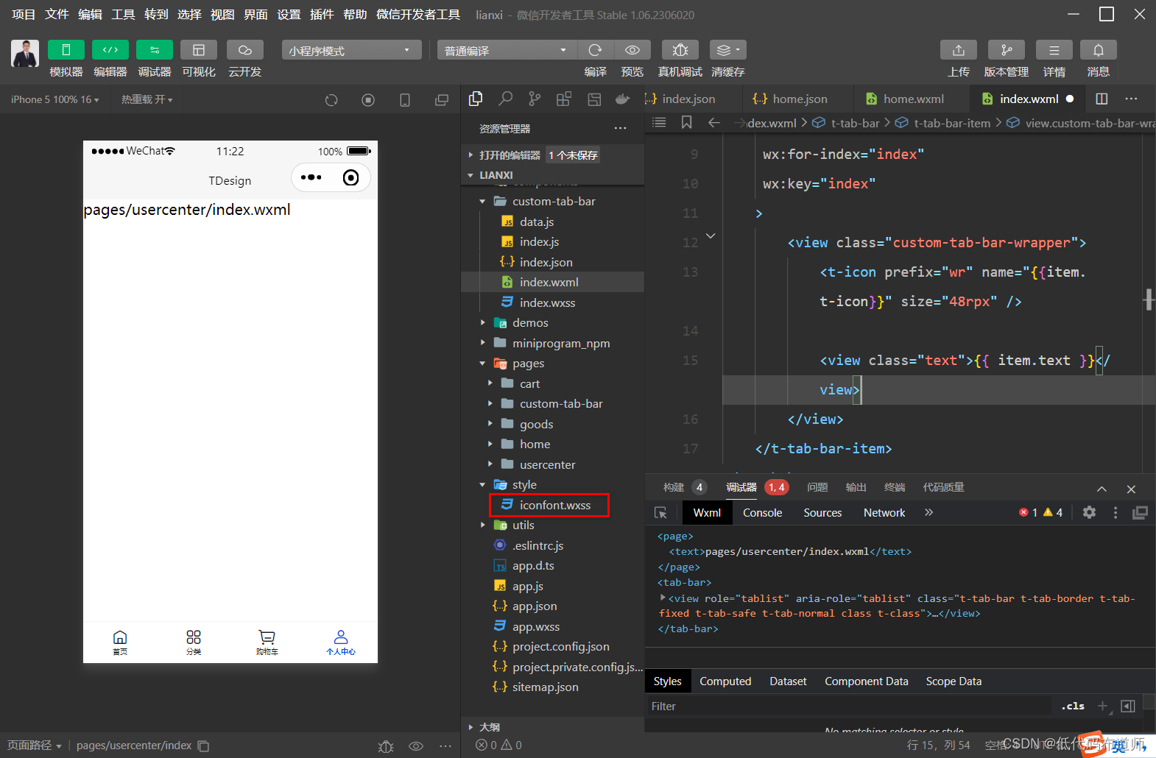Switch to the Console tab
Image resolution: width=1156 pixels, height=758 pixels.
[x=762, y=513]
